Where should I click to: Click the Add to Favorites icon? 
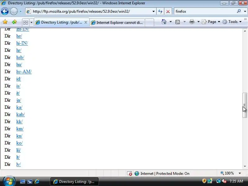tap(14, 22)
